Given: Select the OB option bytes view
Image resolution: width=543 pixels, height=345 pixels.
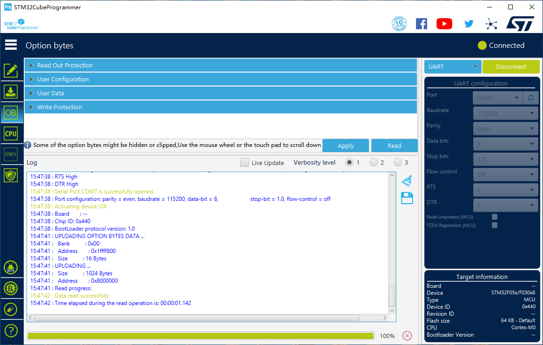Looking at the screenshot, I should 11,113.
